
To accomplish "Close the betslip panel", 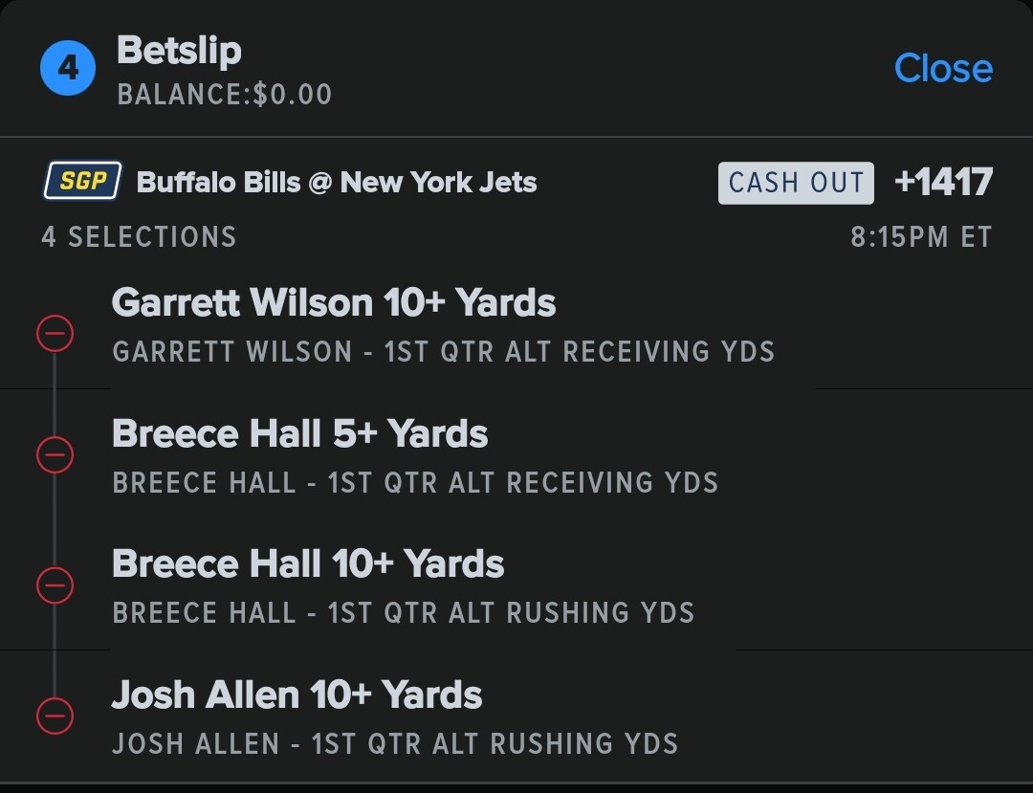I will click(x=943, y=68).
